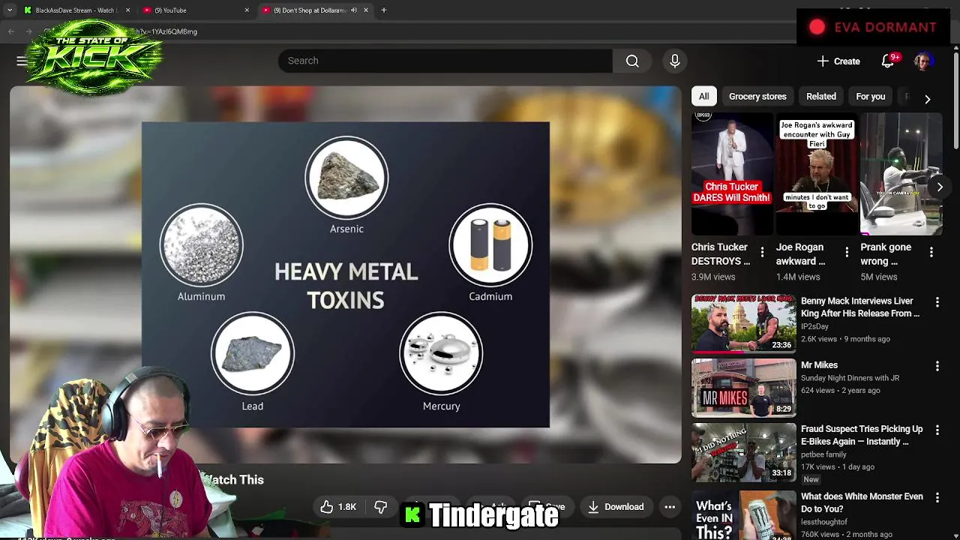Click the '1.4M views' text

(798, 277)
